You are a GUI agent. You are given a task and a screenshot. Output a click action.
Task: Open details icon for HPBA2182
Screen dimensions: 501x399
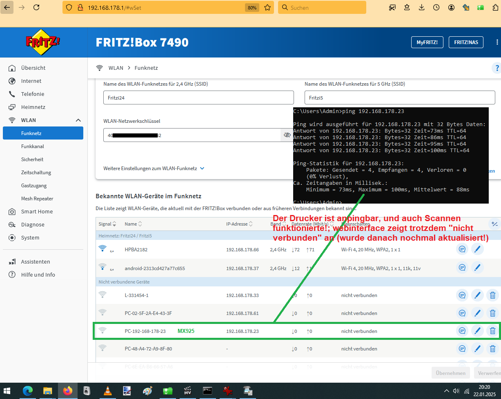[x=462, y=250]
